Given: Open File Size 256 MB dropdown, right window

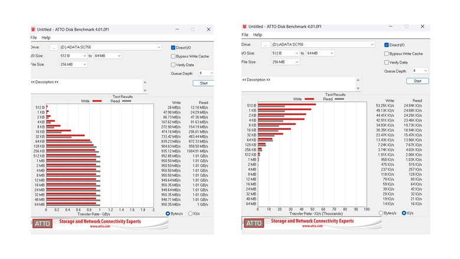Looking at the screenshot, I should pyautogui.click(x=285, y=62).
